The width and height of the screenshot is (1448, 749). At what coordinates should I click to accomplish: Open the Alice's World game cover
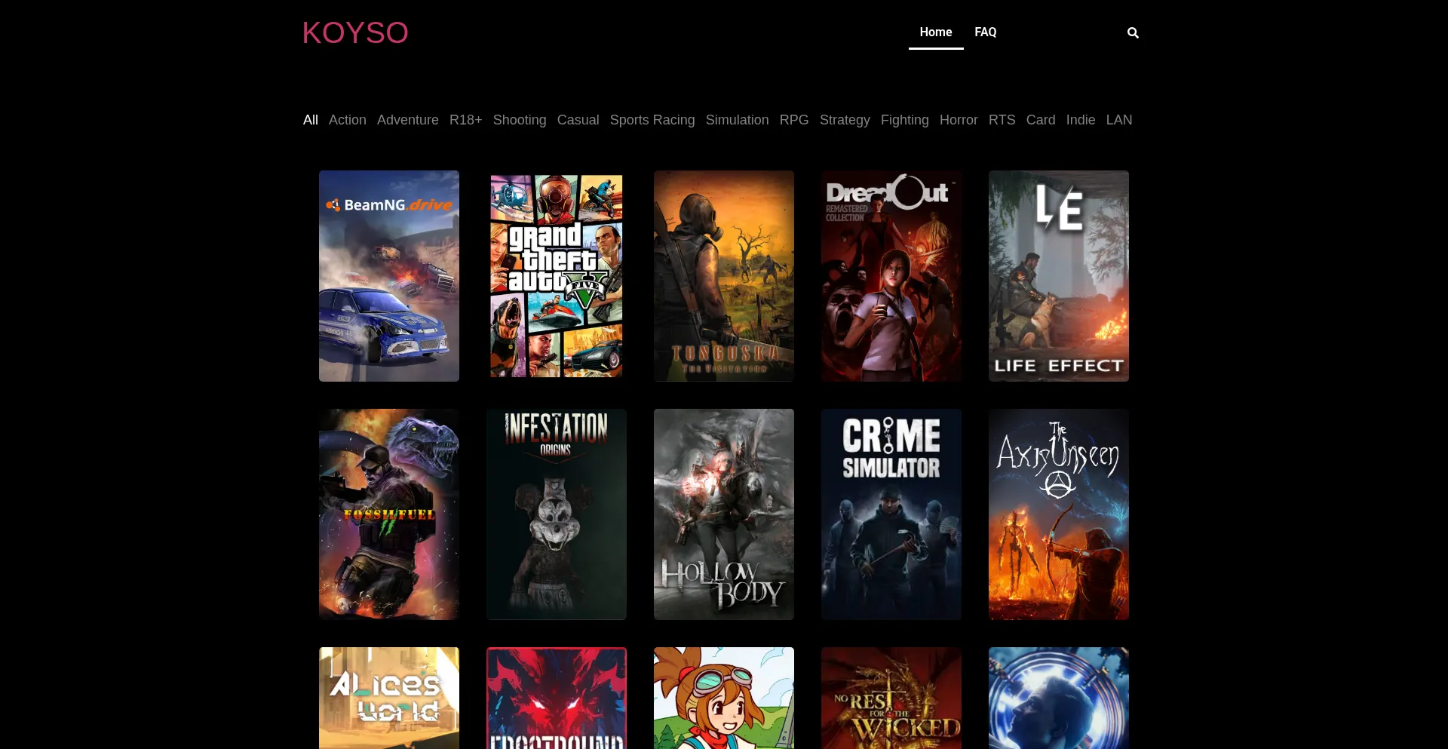point(389,698)
